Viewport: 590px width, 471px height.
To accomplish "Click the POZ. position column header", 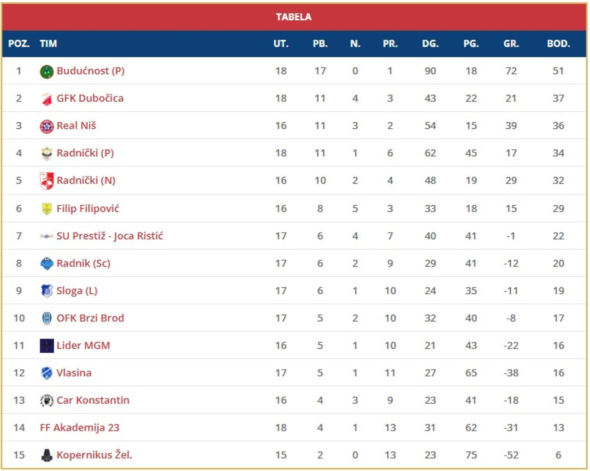I will [x=19, y=44].
